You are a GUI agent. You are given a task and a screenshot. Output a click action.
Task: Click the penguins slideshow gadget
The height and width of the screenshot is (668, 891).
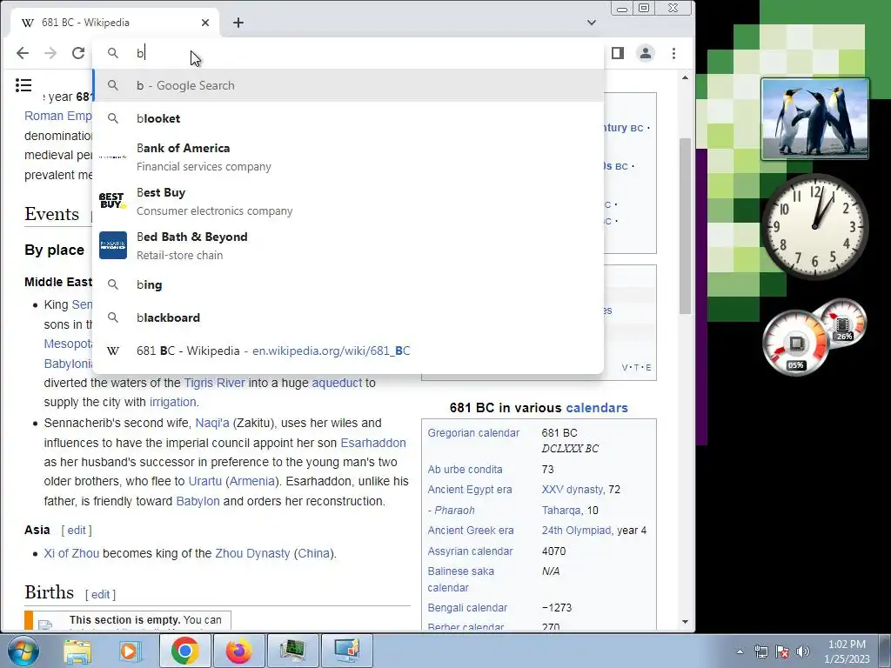pos(814,119)
